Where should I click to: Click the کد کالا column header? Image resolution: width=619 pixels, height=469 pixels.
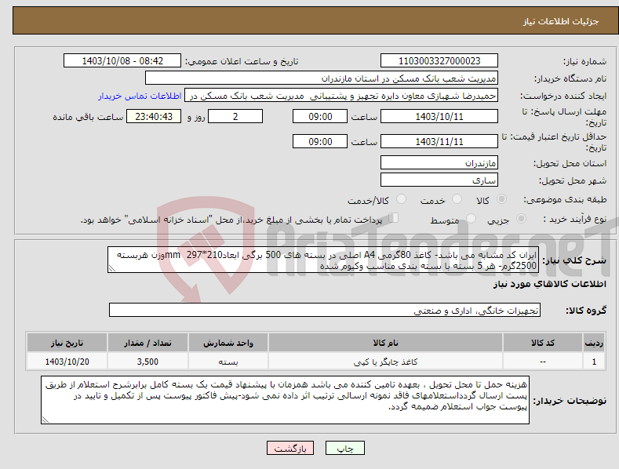tap(543, 343)
